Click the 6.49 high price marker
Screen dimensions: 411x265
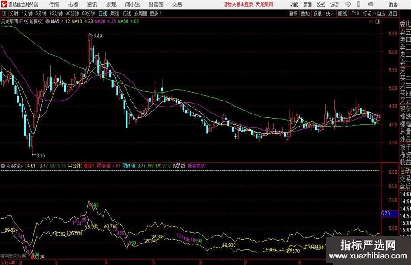click(98, 36)
